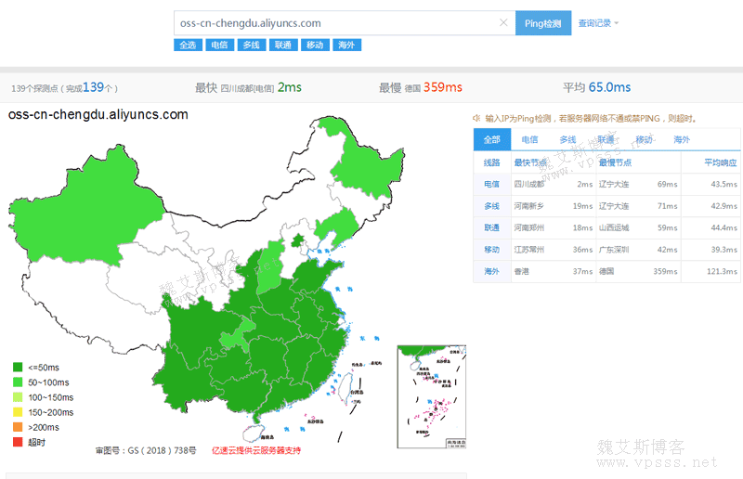Viewport: 743px width, 479px height.
Task: Click the dark green <=50ms legend swatch
Action: tap(17, 367)
